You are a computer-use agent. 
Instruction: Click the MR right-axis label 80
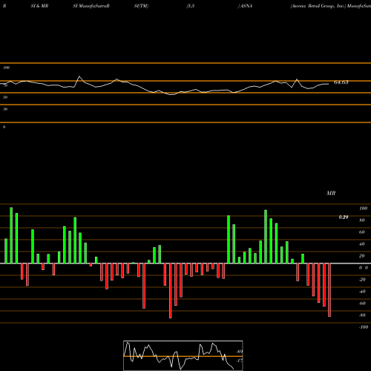[x=362, y=220]
